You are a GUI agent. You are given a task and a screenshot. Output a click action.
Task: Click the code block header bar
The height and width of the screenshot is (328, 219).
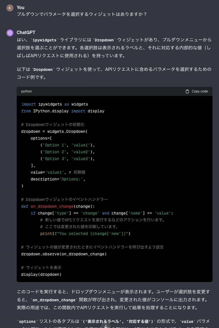pos(113,91)
